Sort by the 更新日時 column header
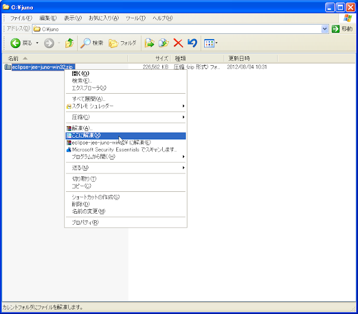The image size is (358, 314). pos(251,59)
